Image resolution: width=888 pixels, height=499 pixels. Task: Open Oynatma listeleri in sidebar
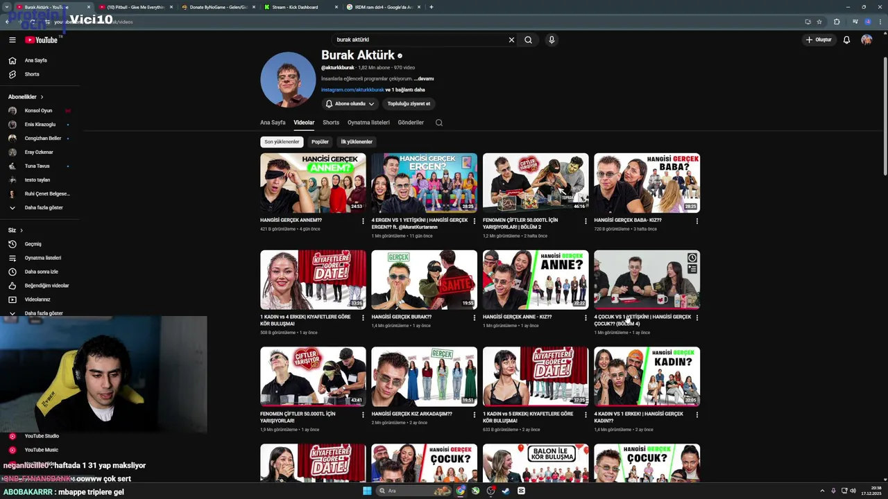(43, 258)
